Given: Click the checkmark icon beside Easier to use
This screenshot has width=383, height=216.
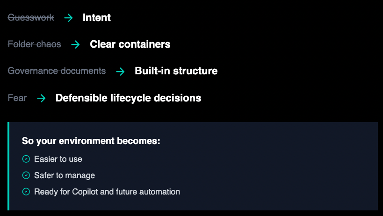Looking at the screenshot, I should tap(26, 159).
